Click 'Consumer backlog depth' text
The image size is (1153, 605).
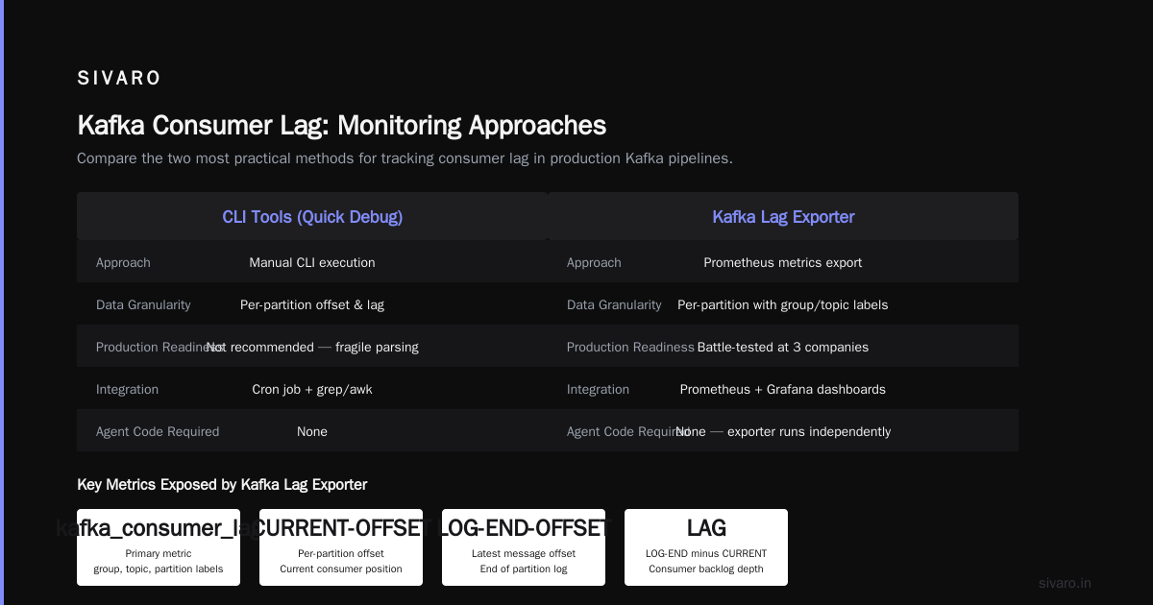[x=706, y=569]
